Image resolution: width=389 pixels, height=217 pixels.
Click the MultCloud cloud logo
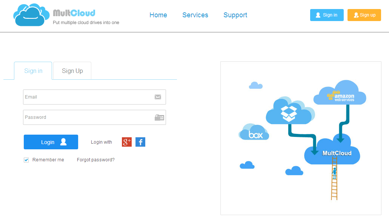tap(31, 15)
